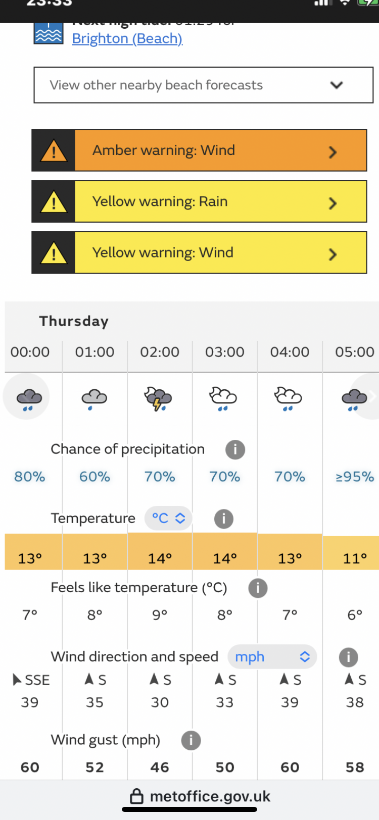379x820 pixels.
Task: Select the 03:00 hourly forecast column header
Action: click(224, 352)
